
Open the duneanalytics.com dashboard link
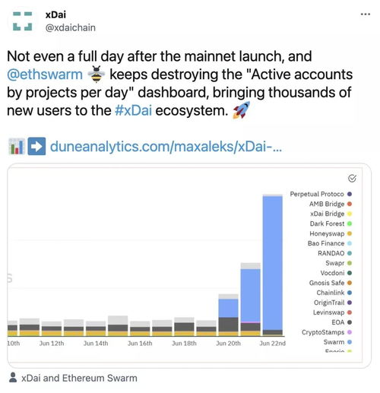[166, 147]
